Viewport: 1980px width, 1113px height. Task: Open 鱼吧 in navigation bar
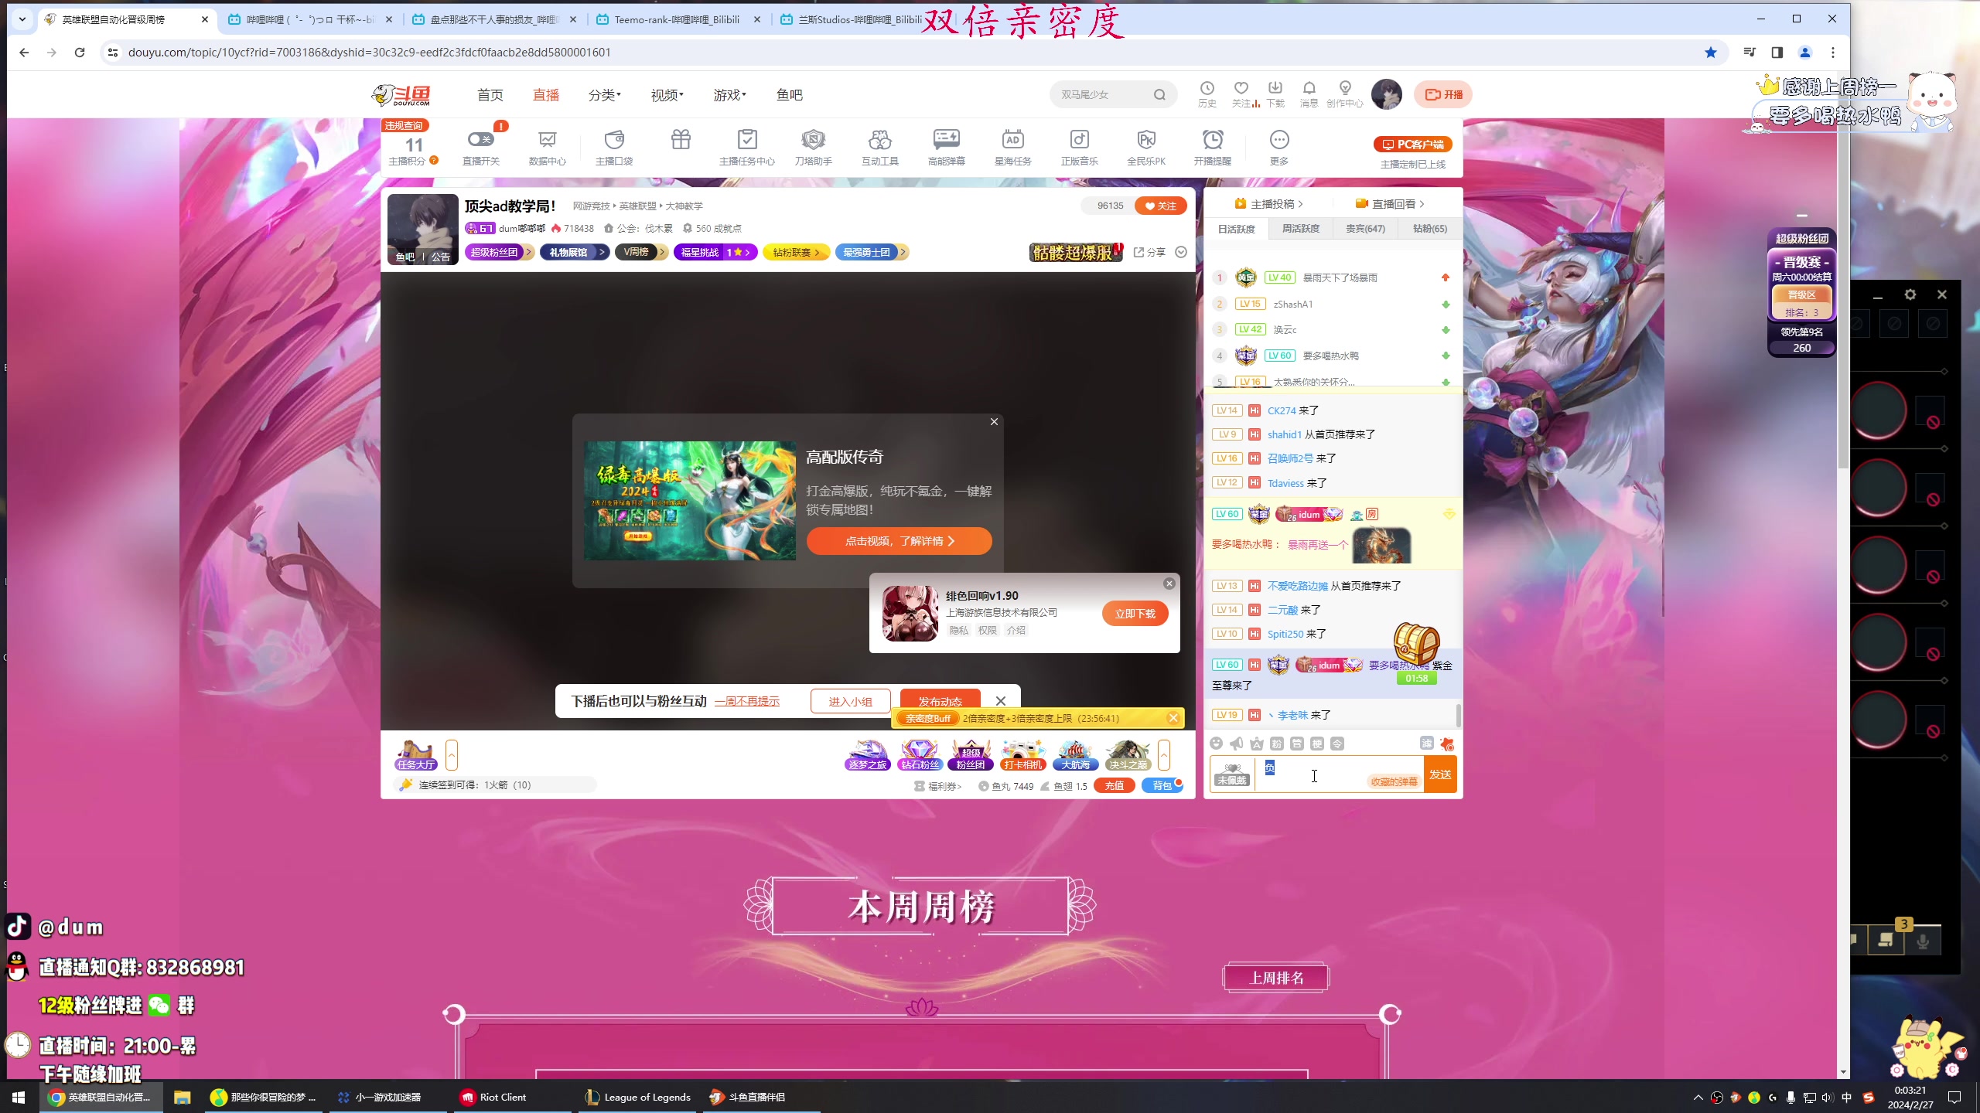(789, 94)
